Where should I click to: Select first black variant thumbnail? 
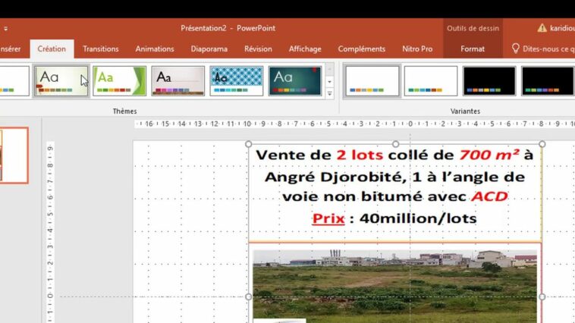[489, 81]
